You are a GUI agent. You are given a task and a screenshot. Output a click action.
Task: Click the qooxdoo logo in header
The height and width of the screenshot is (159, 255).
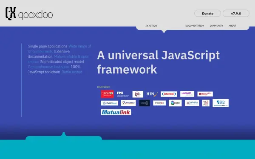[29, 14]
